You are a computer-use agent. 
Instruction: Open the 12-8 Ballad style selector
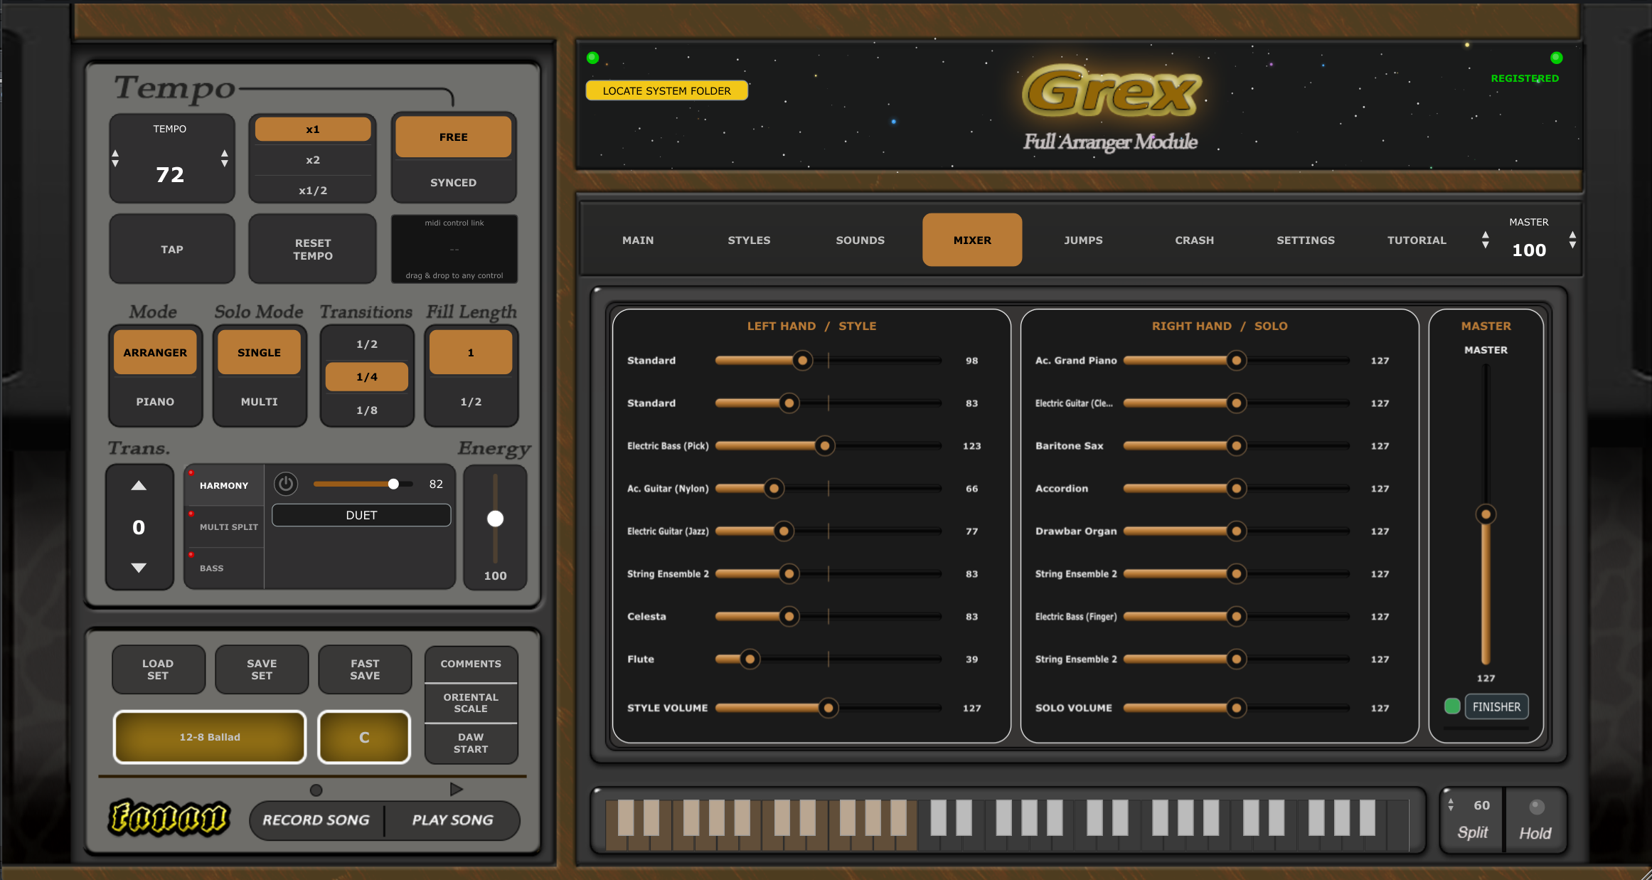[x=210, y=737]
